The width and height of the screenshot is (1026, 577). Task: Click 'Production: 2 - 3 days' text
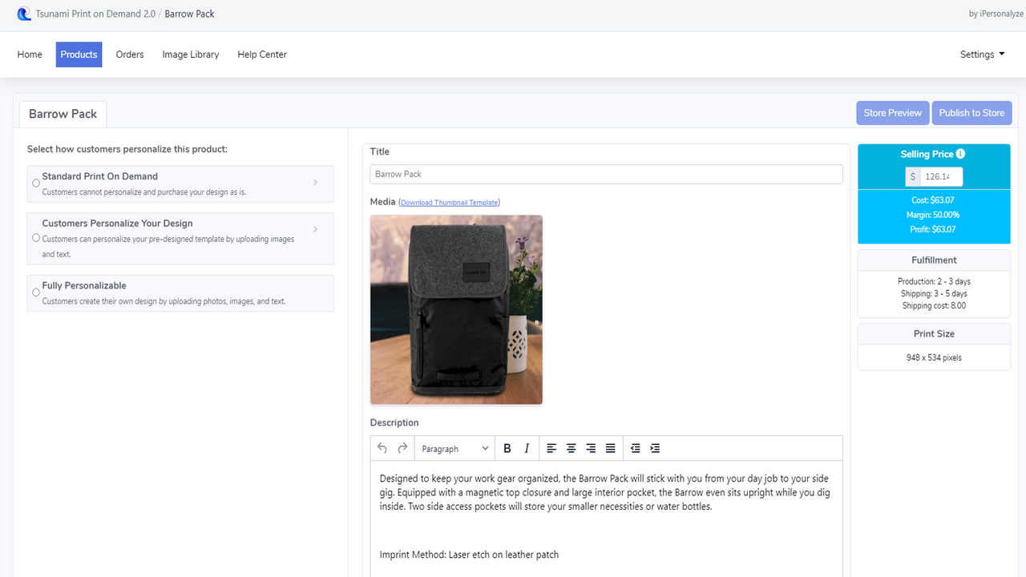[934, 281]
